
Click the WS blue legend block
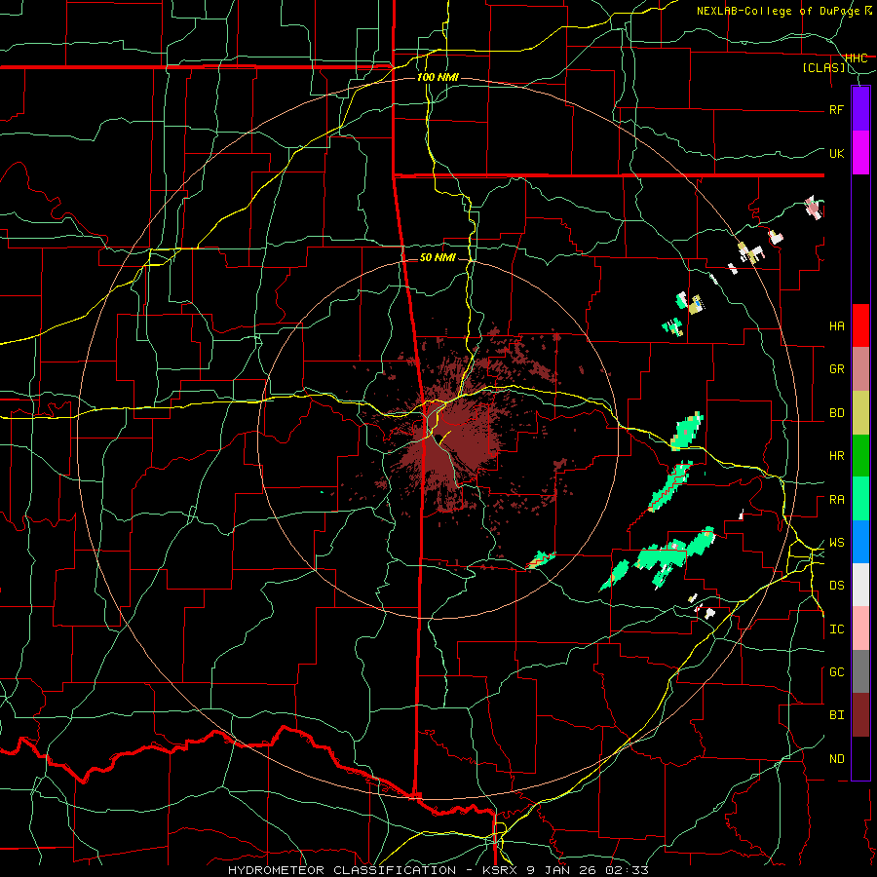pyautogui.click(x=860, y=542)
